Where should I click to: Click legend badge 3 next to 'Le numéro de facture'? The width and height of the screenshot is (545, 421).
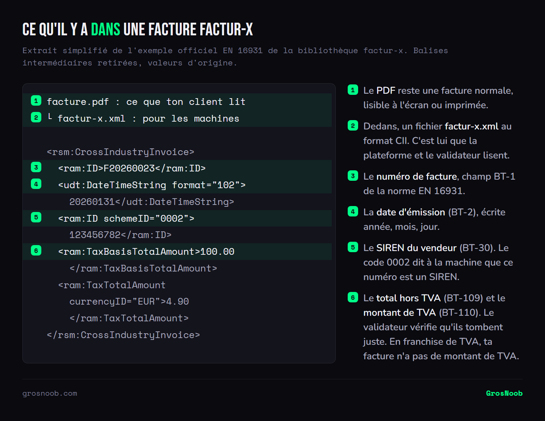353,176
